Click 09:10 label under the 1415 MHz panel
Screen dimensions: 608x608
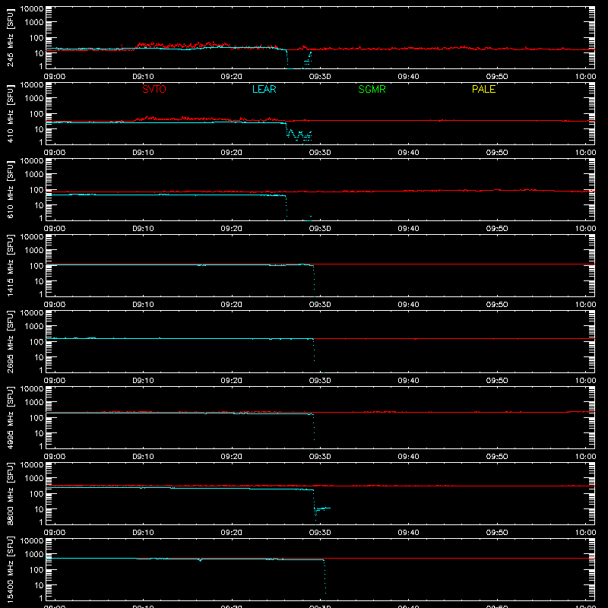pos(143,305)
